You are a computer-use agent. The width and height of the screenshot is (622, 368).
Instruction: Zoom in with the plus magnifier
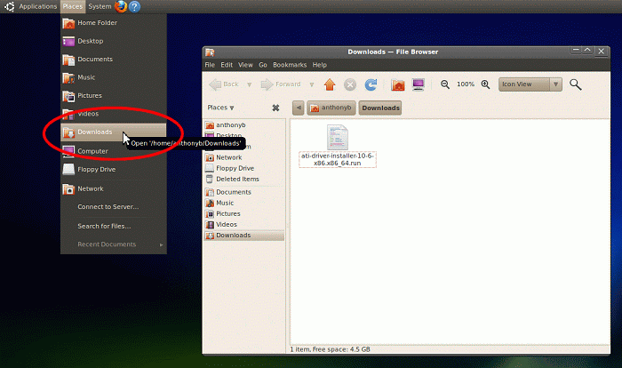tap(485, 84)
